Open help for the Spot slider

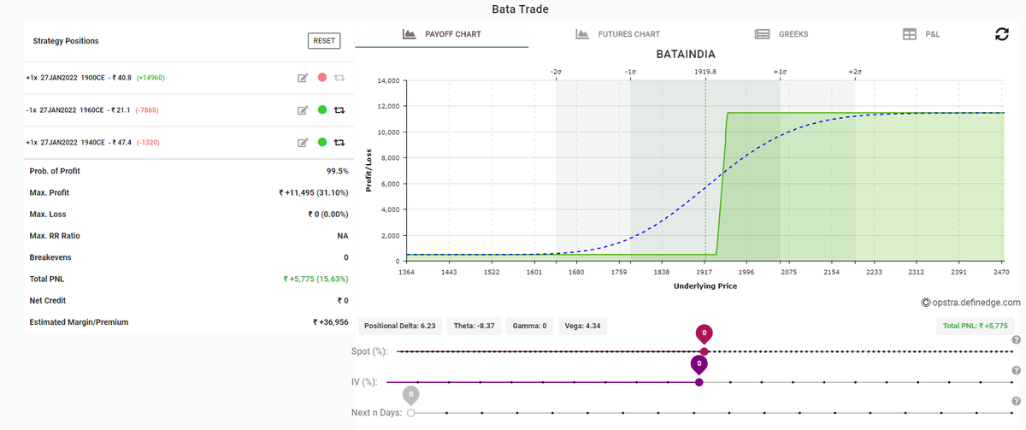[x=1016, y=340]
